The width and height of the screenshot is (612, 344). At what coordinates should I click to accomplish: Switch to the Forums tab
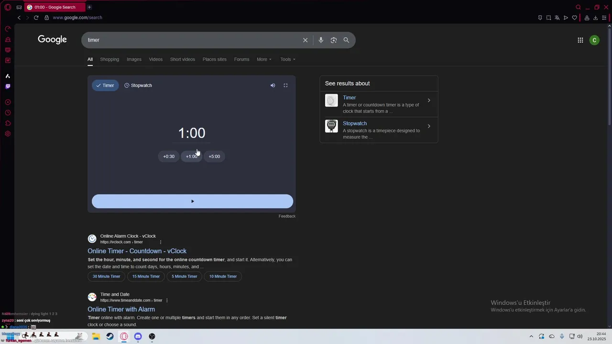coord(241,59)
